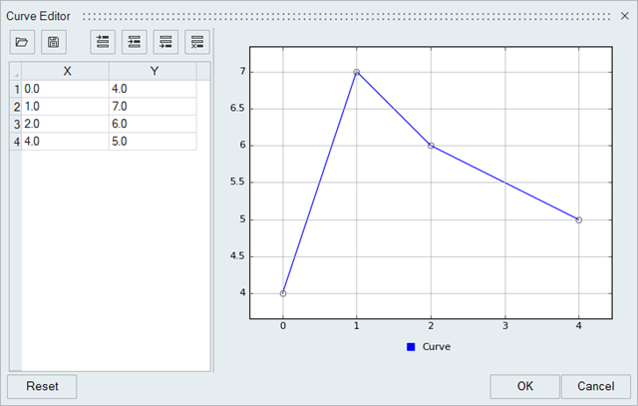The image size is (638, 406).
Task: Click Y cell containing 7.0
Action: [153, 107]
